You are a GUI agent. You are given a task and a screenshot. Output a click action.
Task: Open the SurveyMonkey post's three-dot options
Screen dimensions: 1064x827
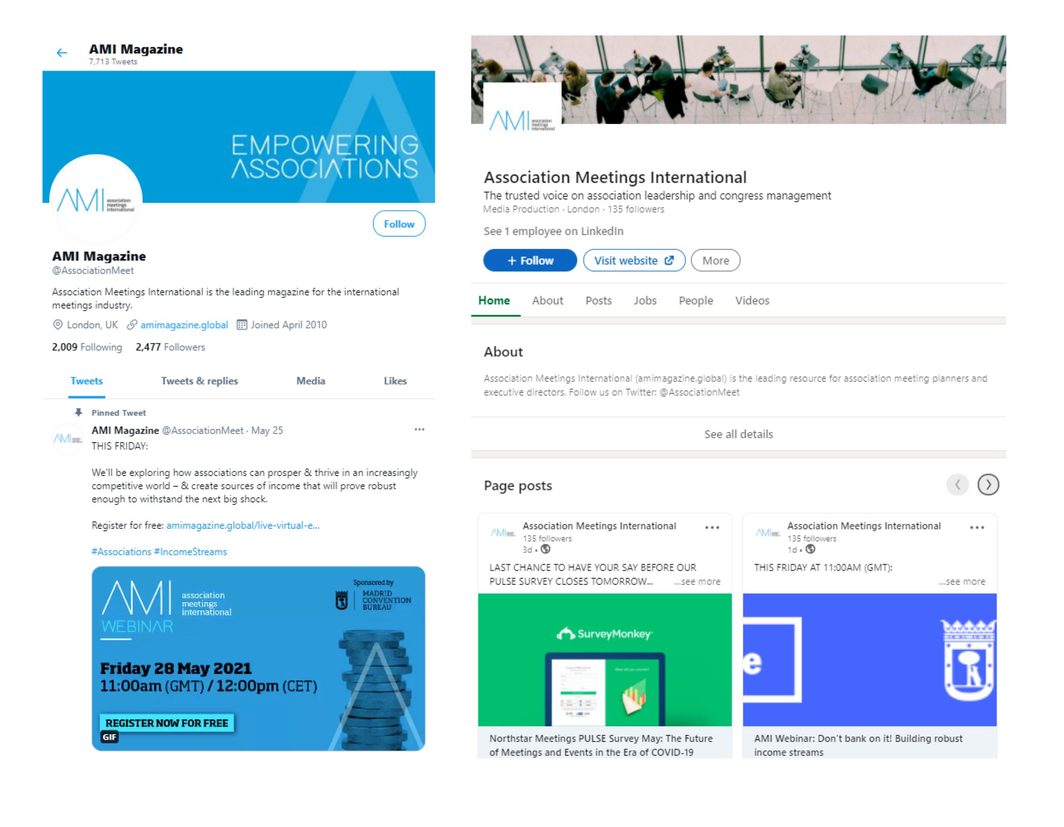[x=712, y=528]
